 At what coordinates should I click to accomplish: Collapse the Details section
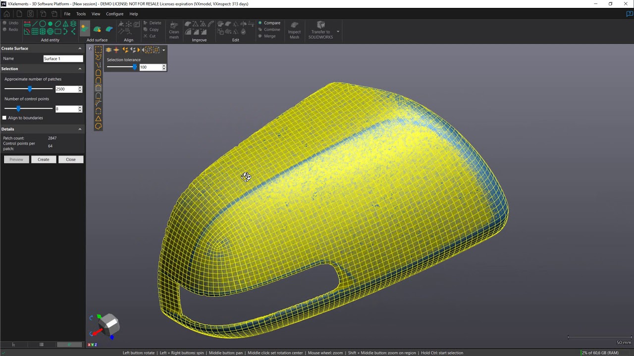tap(80, 129)
